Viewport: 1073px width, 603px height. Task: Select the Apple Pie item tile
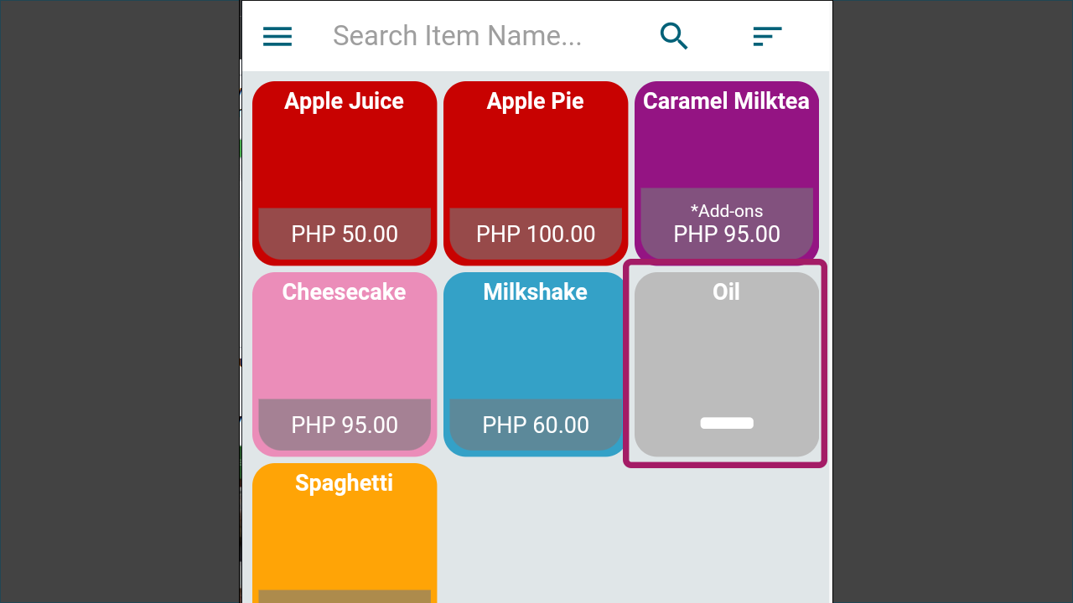536,173
